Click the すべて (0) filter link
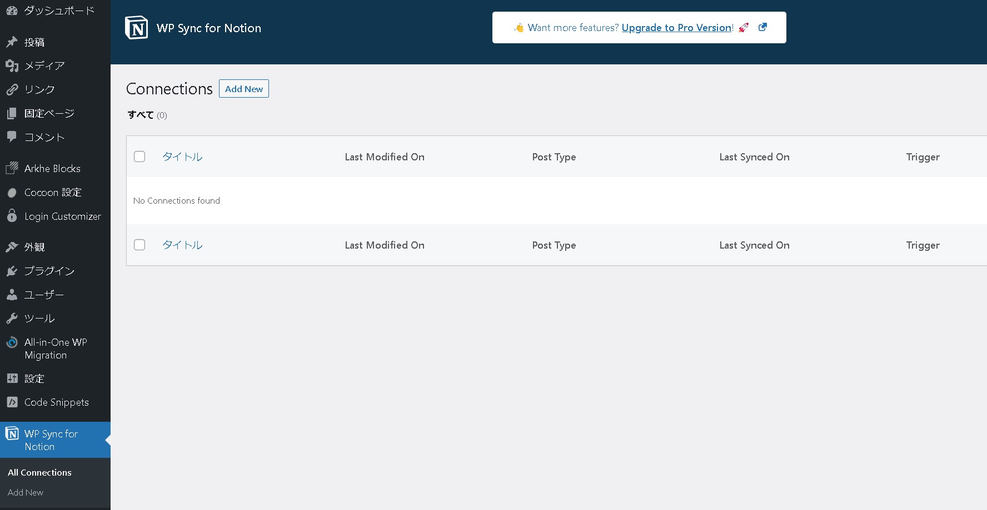 (x=147, y=114)
